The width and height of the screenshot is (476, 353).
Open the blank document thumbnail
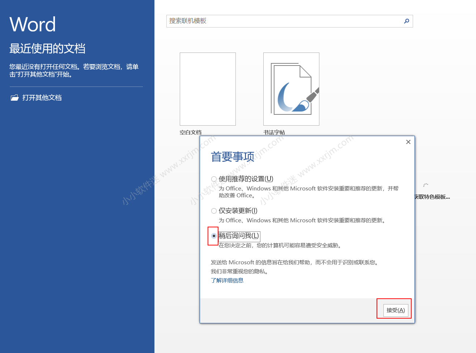click(x=208, y=89)
